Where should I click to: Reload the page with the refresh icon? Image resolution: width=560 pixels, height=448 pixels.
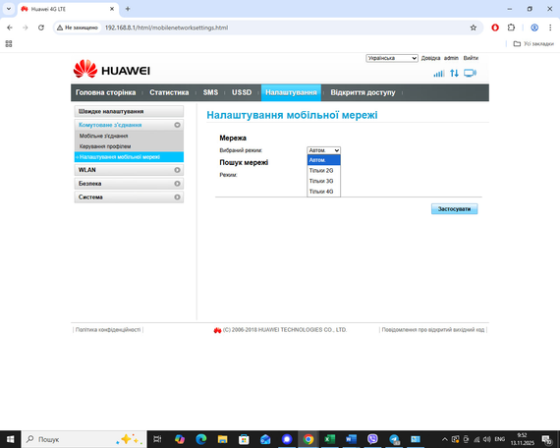click(41, 28)
